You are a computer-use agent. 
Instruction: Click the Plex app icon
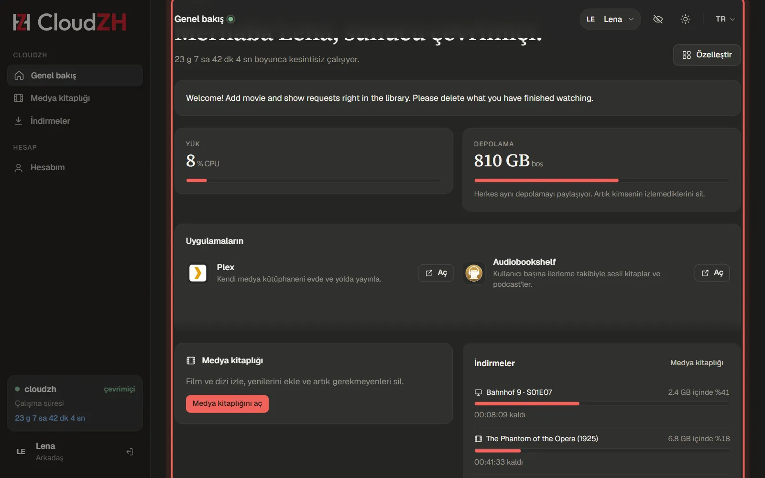point(197,273)
